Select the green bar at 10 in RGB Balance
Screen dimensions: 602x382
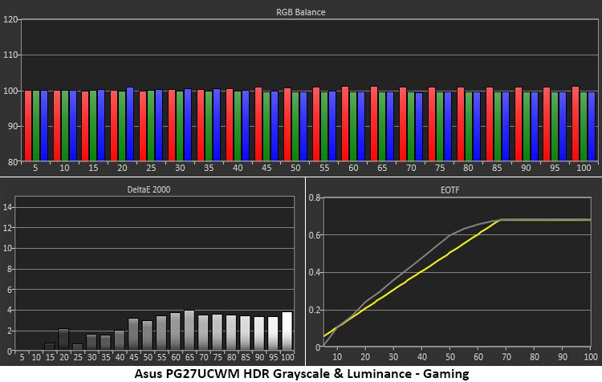point(65,125)
